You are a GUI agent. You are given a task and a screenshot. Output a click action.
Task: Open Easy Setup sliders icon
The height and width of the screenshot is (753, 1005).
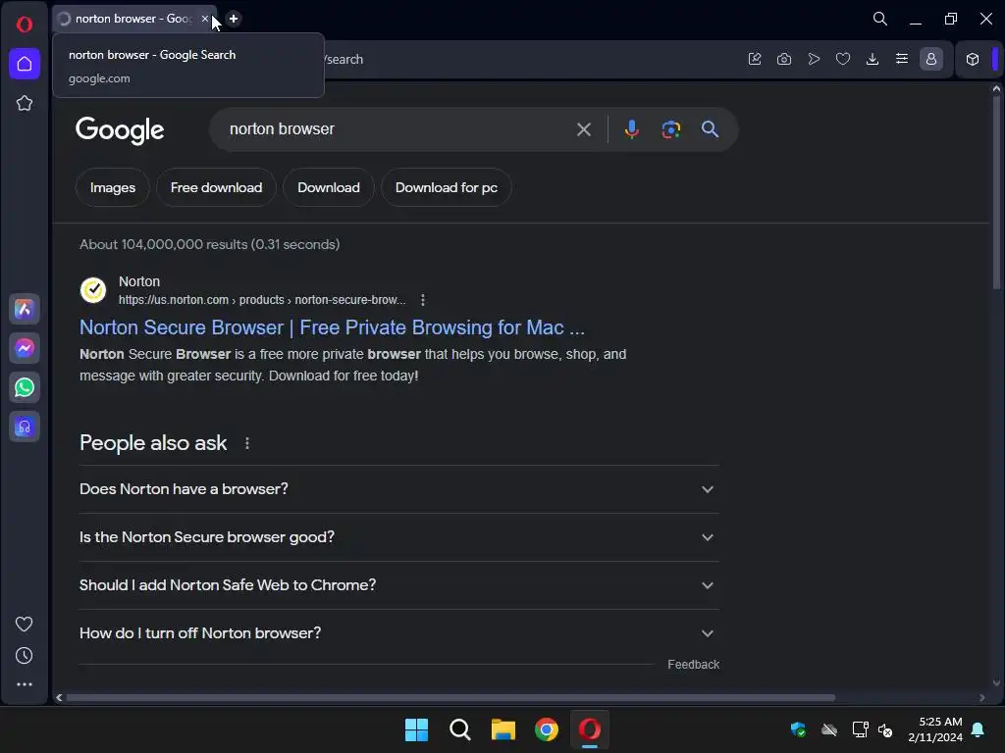pos(902,59)
